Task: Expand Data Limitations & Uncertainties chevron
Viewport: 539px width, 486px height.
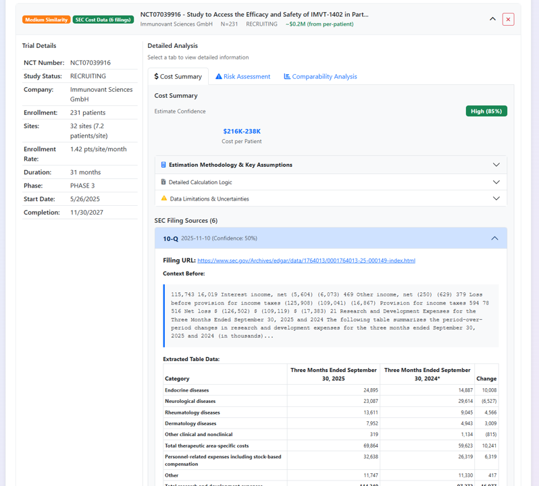Action: [496, 198]
